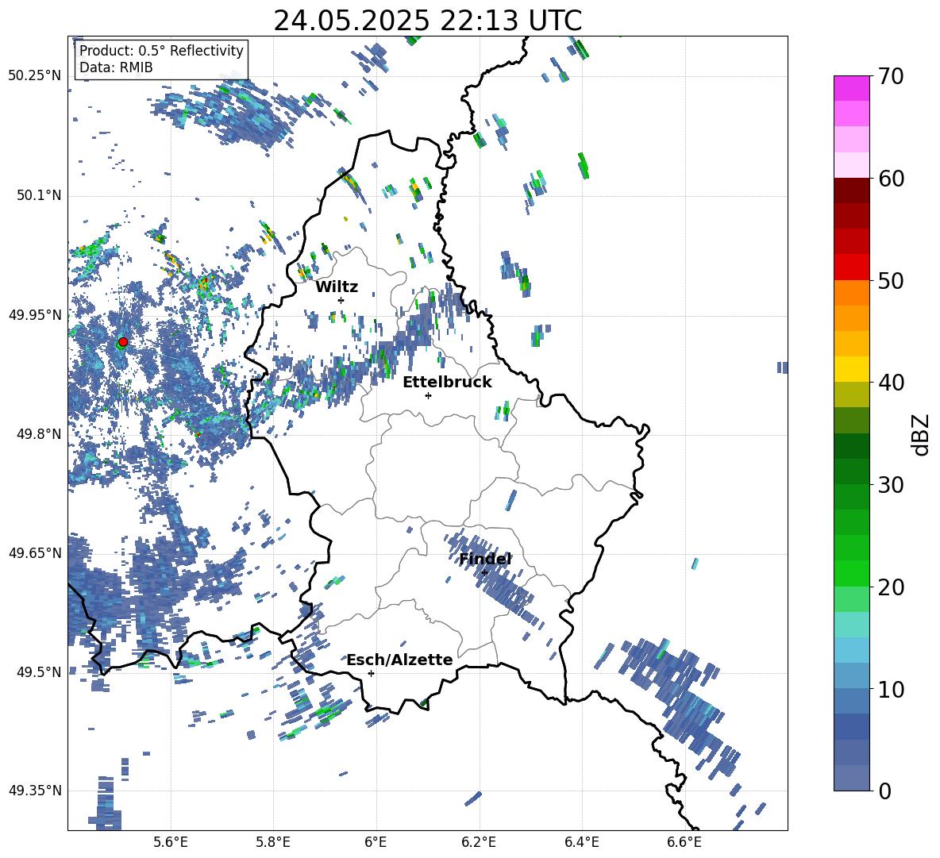Click the cross marker below Ettelbruck

(x=428, y=395)
